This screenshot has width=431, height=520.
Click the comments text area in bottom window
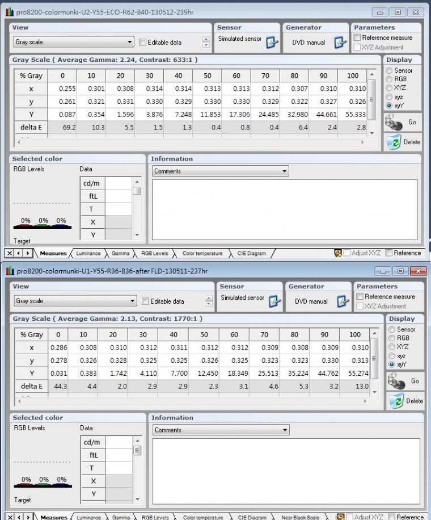286,471
